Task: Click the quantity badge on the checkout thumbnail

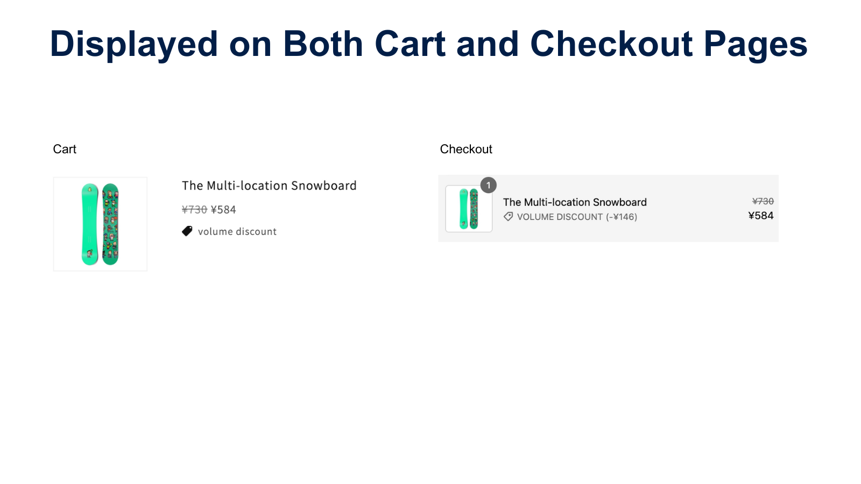Action: [488, 185]
